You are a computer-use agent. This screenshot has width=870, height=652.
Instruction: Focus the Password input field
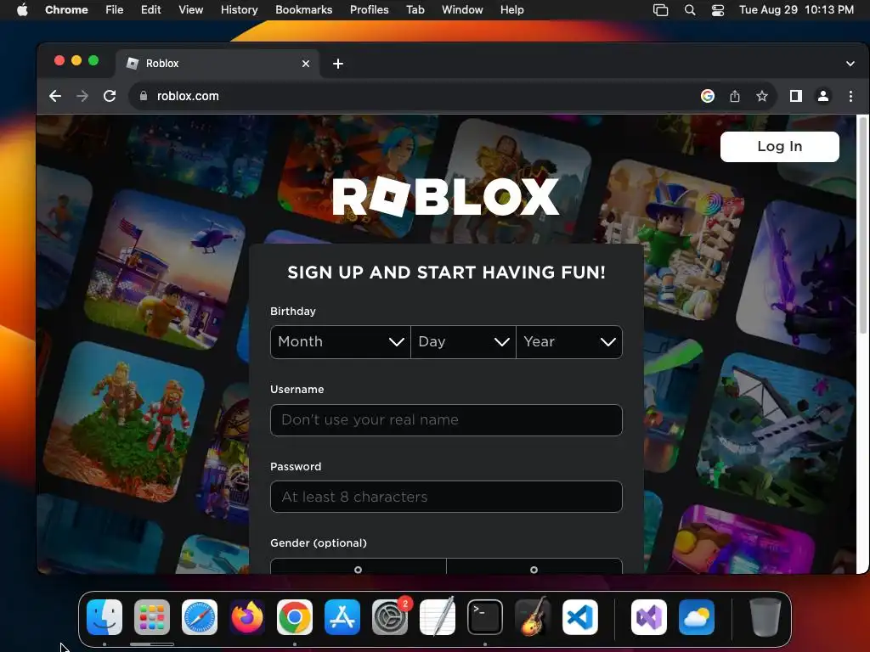pos(446,497)
